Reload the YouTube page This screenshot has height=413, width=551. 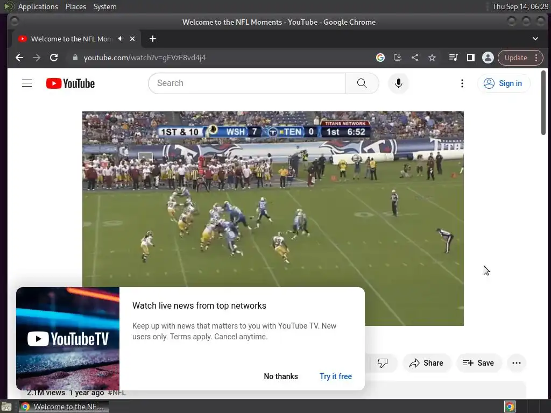coord(54,58)
